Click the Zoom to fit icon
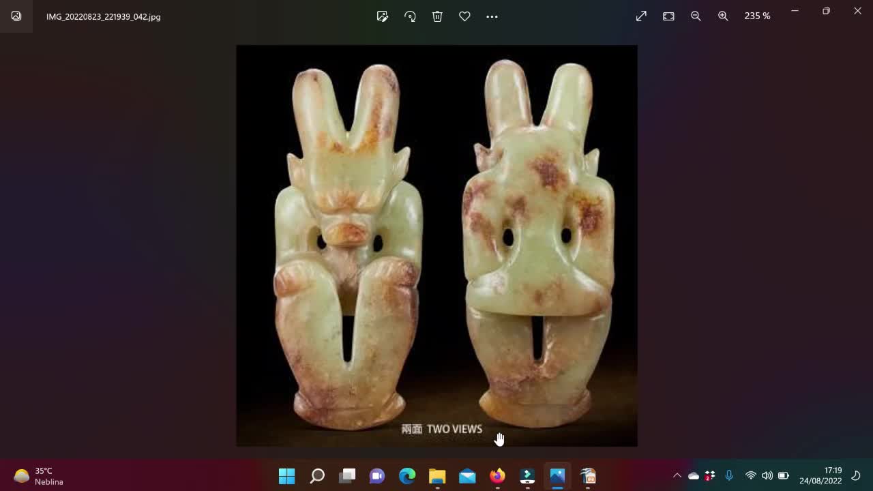This screenshot has width=873, height=491. pyautogui.click(x=668, y=16)
